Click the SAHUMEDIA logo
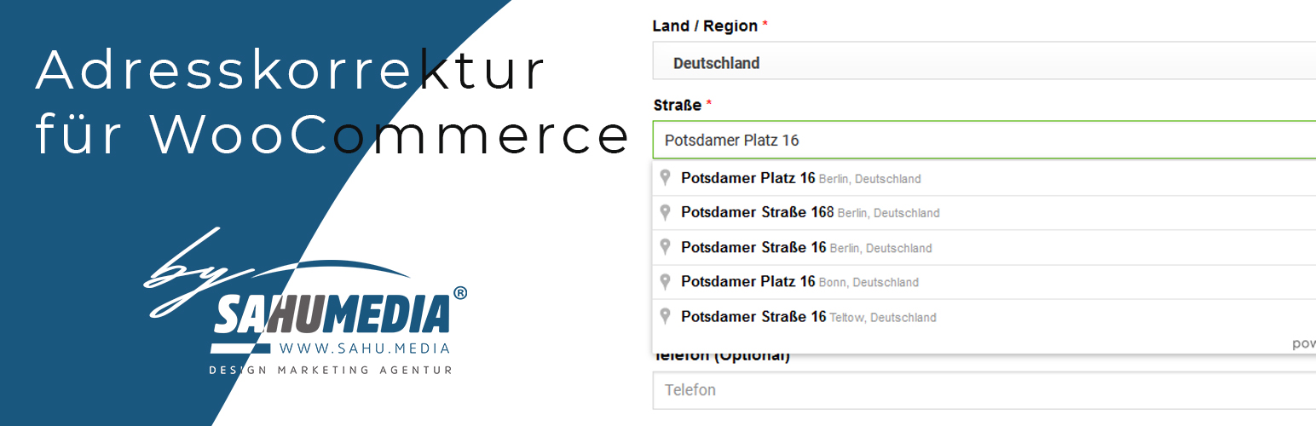 [331, 314]
